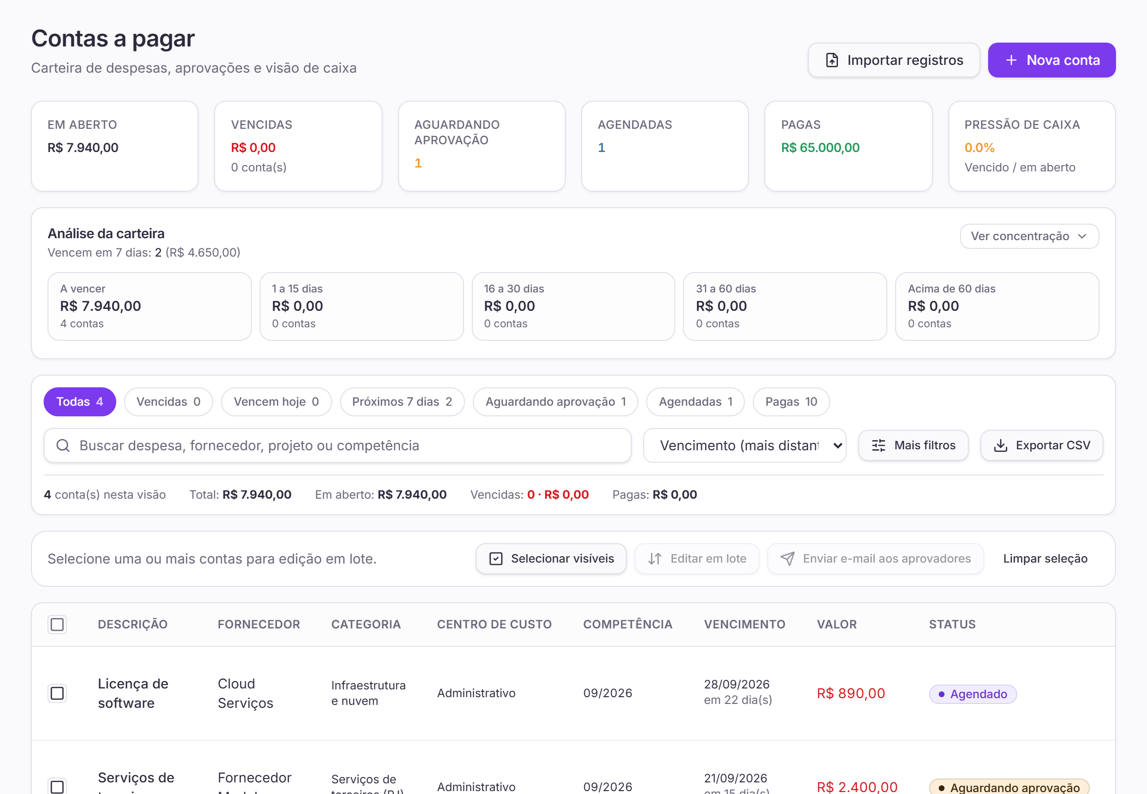Image resolution: width=1147 pixels, height=794 pixels.
Task: Switch to the Agendadas 1 filter tab
Action: pyautogui.click(x=695, y=401)
